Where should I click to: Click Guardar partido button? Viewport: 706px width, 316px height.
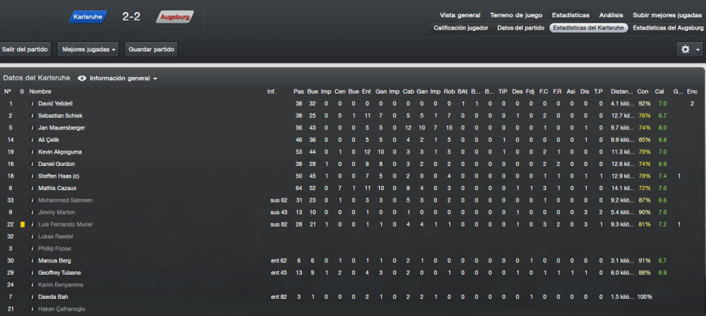tap(151, 50)
